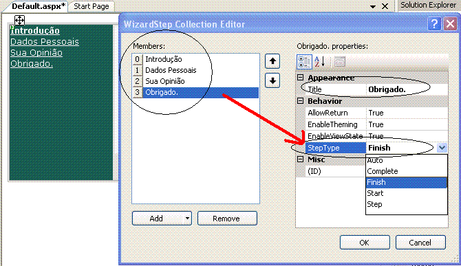Select member 1 Dados Pessoais in list
This screenshot has width=461, height=266.
click(x=195, y=70)
